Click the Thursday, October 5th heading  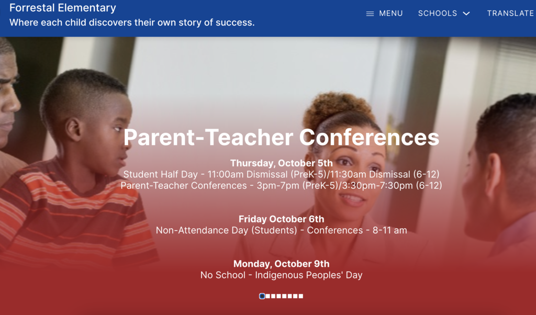click(x=281, y=163)
